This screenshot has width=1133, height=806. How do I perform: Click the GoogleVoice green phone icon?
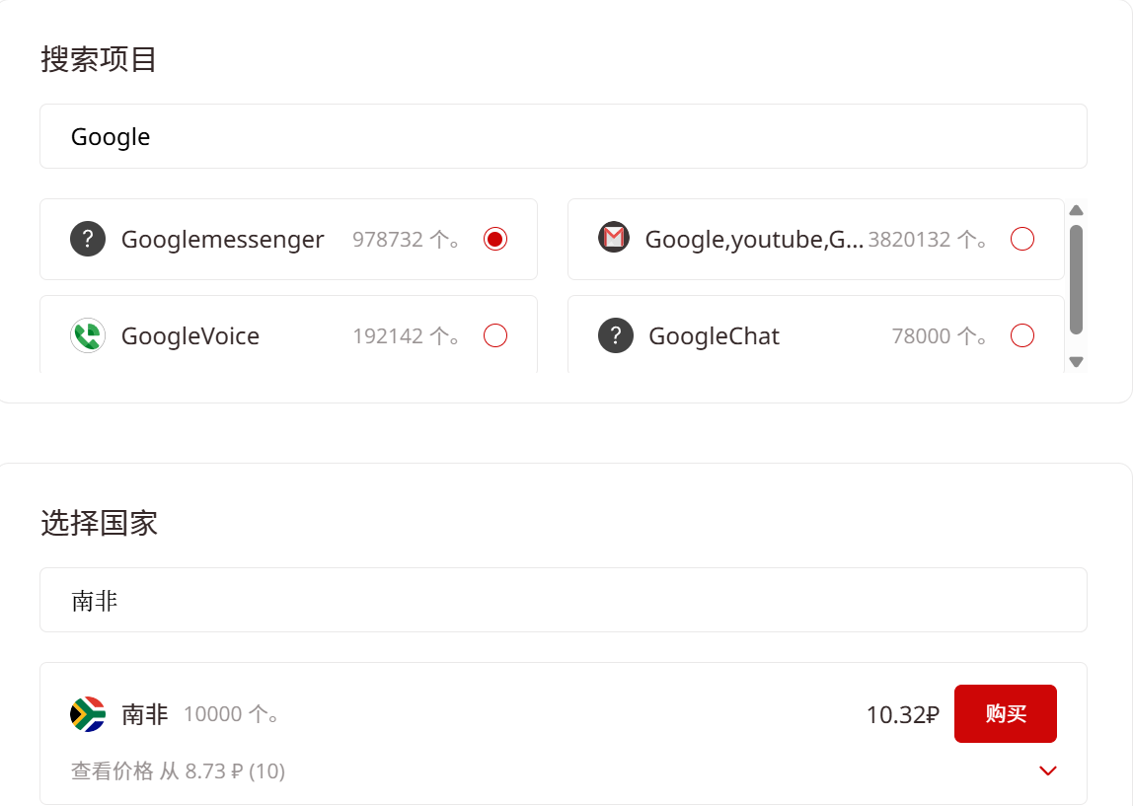click(x=88, y=335)
